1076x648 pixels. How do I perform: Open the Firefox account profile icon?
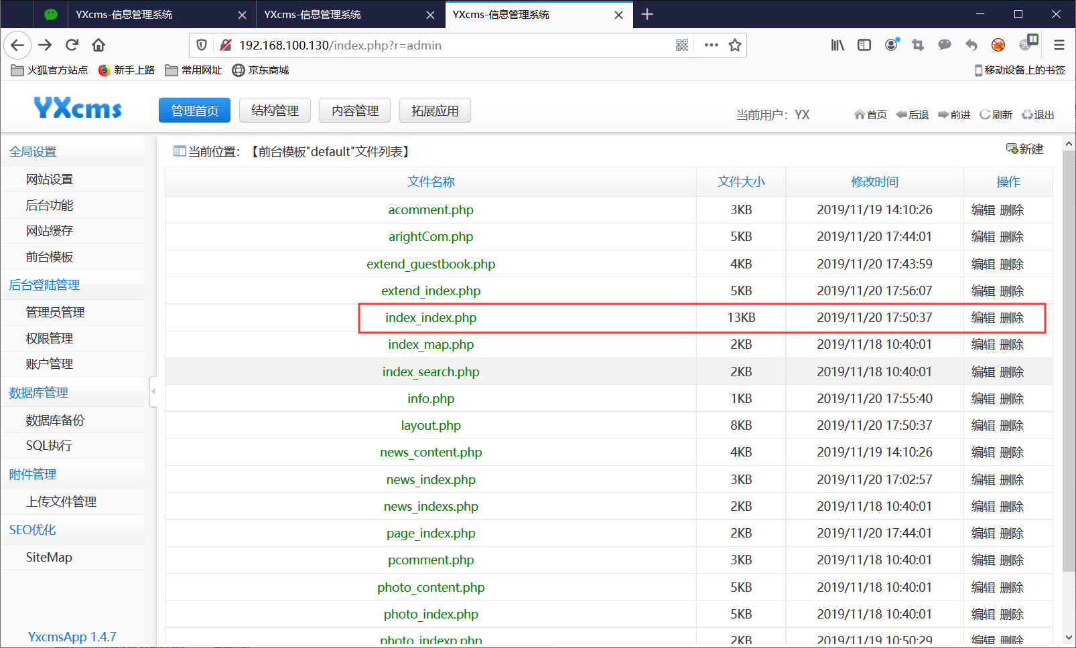pyautogui.click(x=891, y=45)
